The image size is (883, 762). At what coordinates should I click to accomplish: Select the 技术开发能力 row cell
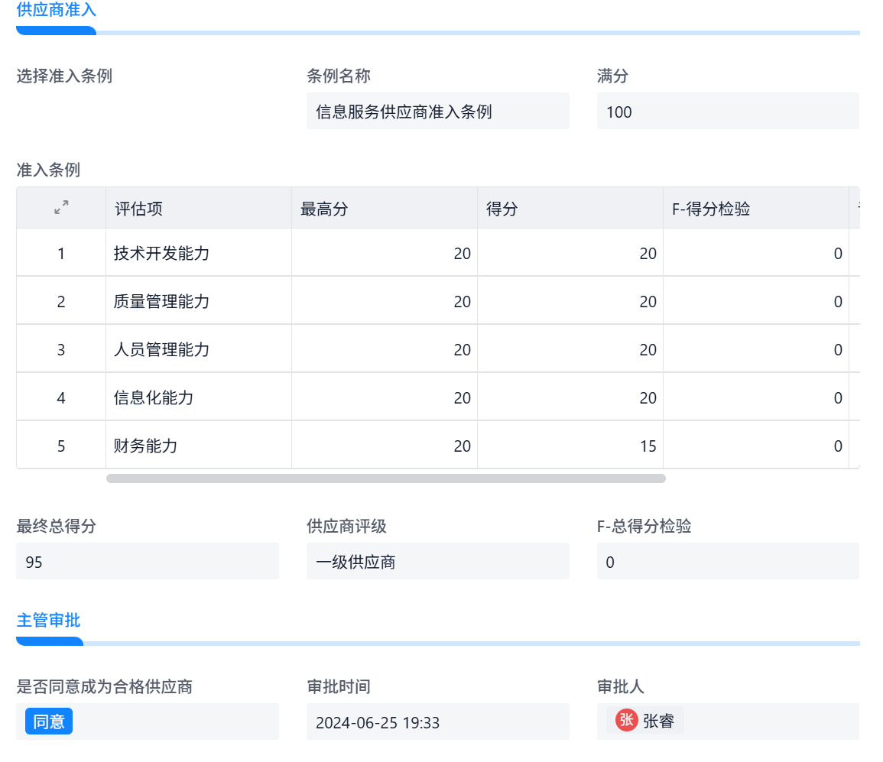point(198,253)
